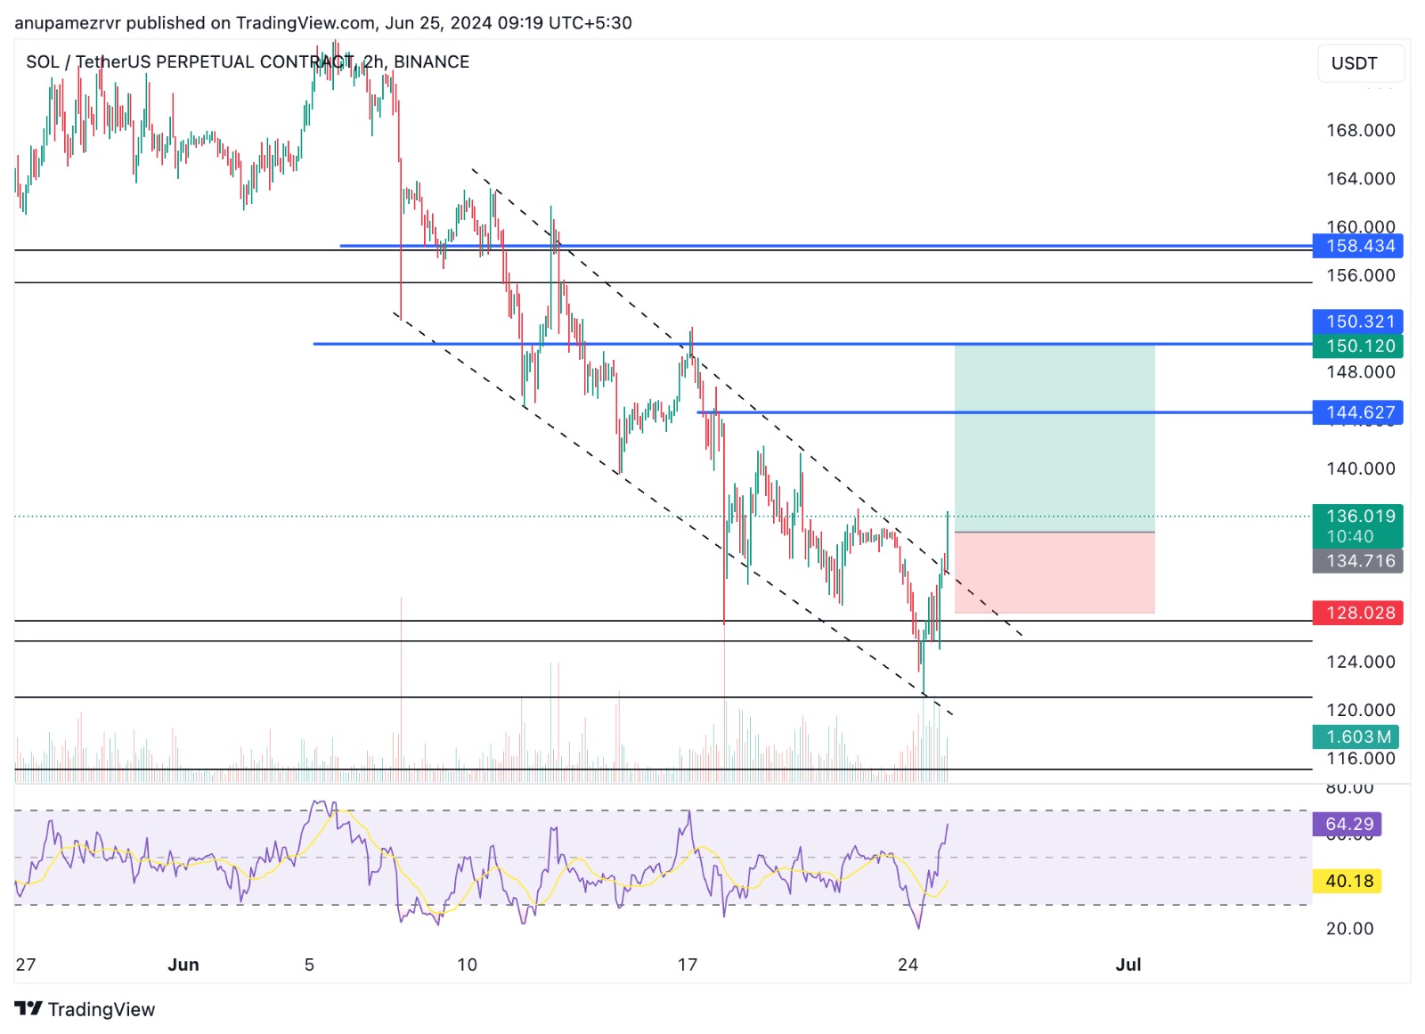Screen dimensions: 1425x1034
Task: Select the 150.321 blue price label
Action: pos(1357,322)
